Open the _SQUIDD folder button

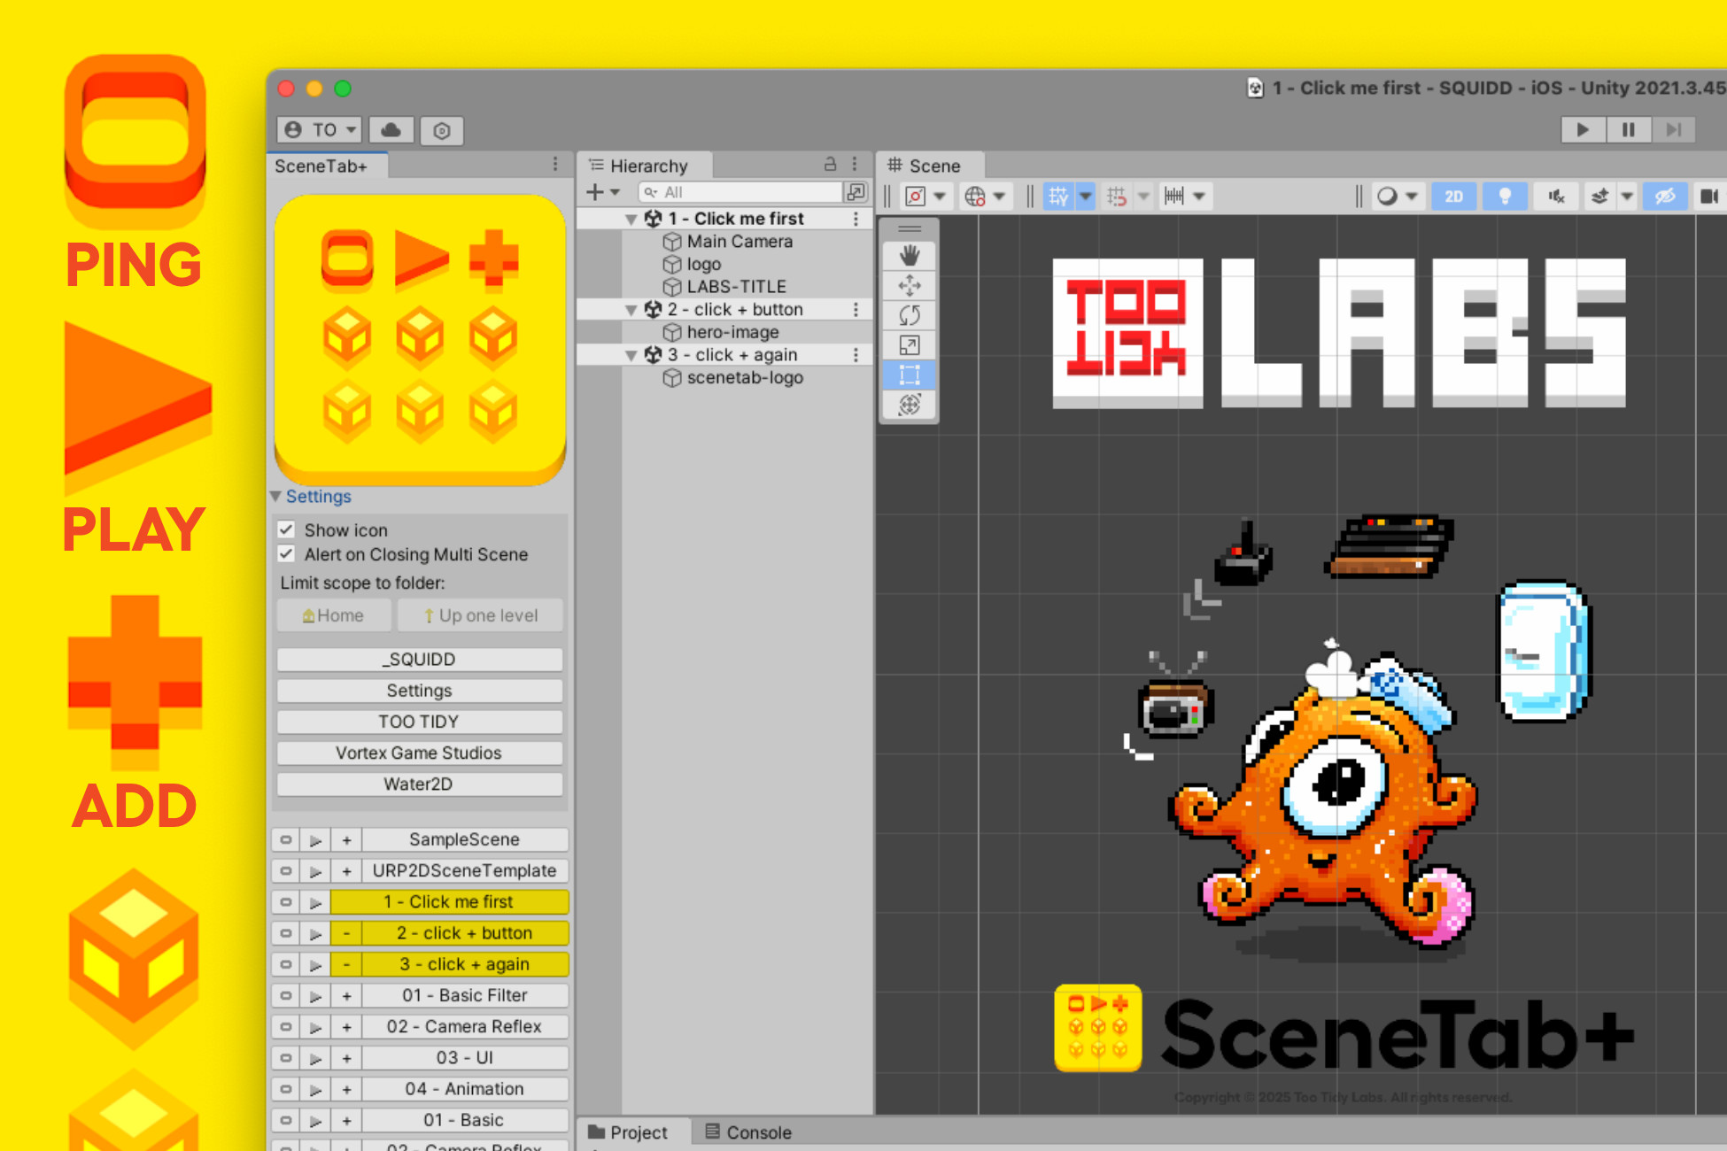tap(420, 659)
